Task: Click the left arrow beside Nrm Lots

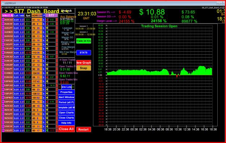Action: pyautogui.click(x=60, y=87)
